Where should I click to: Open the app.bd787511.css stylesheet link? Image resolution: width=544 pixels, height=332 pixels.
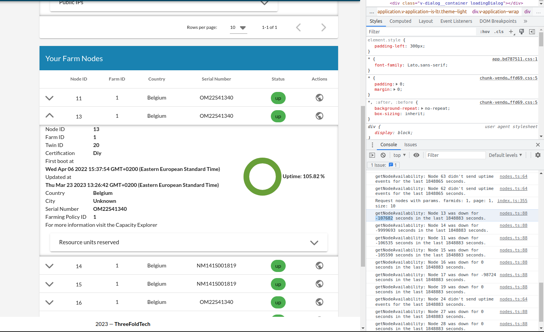(515, 59)
